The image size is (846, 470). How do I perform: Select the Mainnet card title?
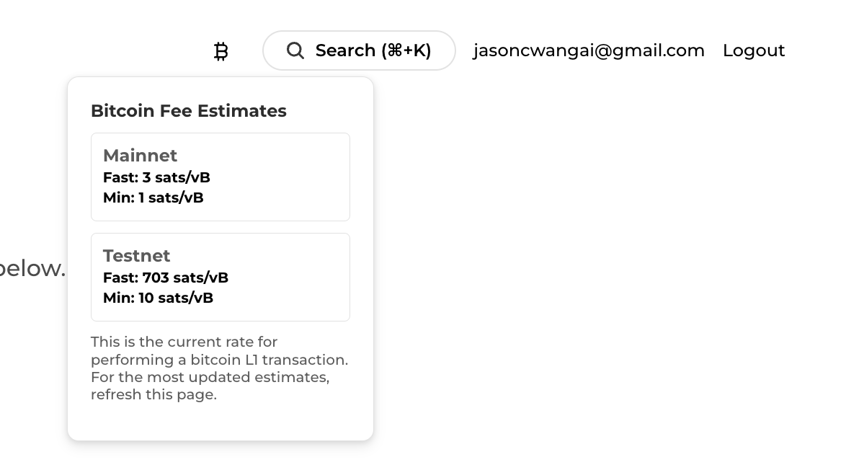tap(140, 156)
